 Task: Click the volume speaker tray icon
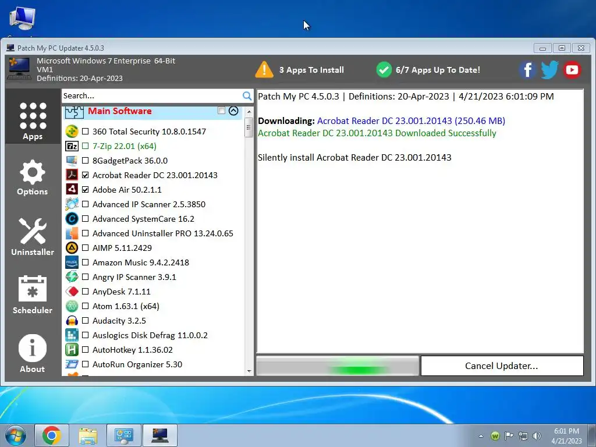537,436
